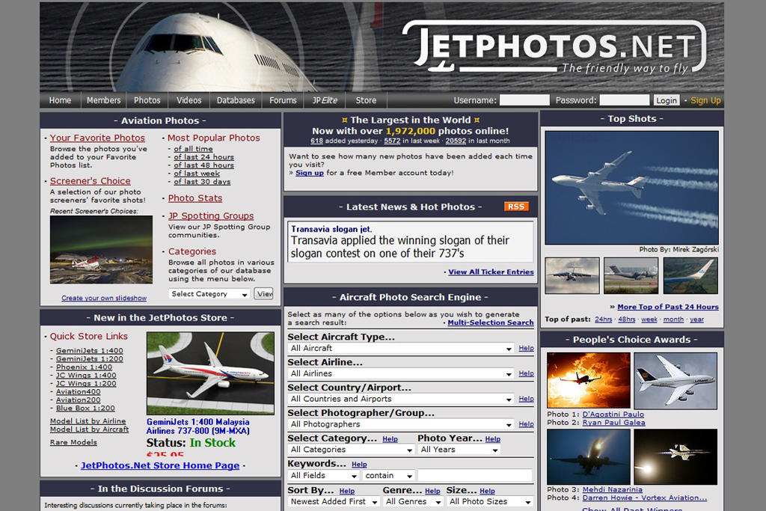
Task: Go to the Forums menu item
Action: click(283, 100)
